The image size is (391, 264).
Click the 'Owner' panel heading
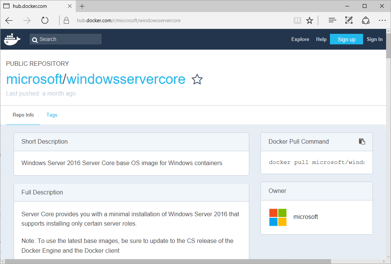pyautogui.click(x=277, y=191)
